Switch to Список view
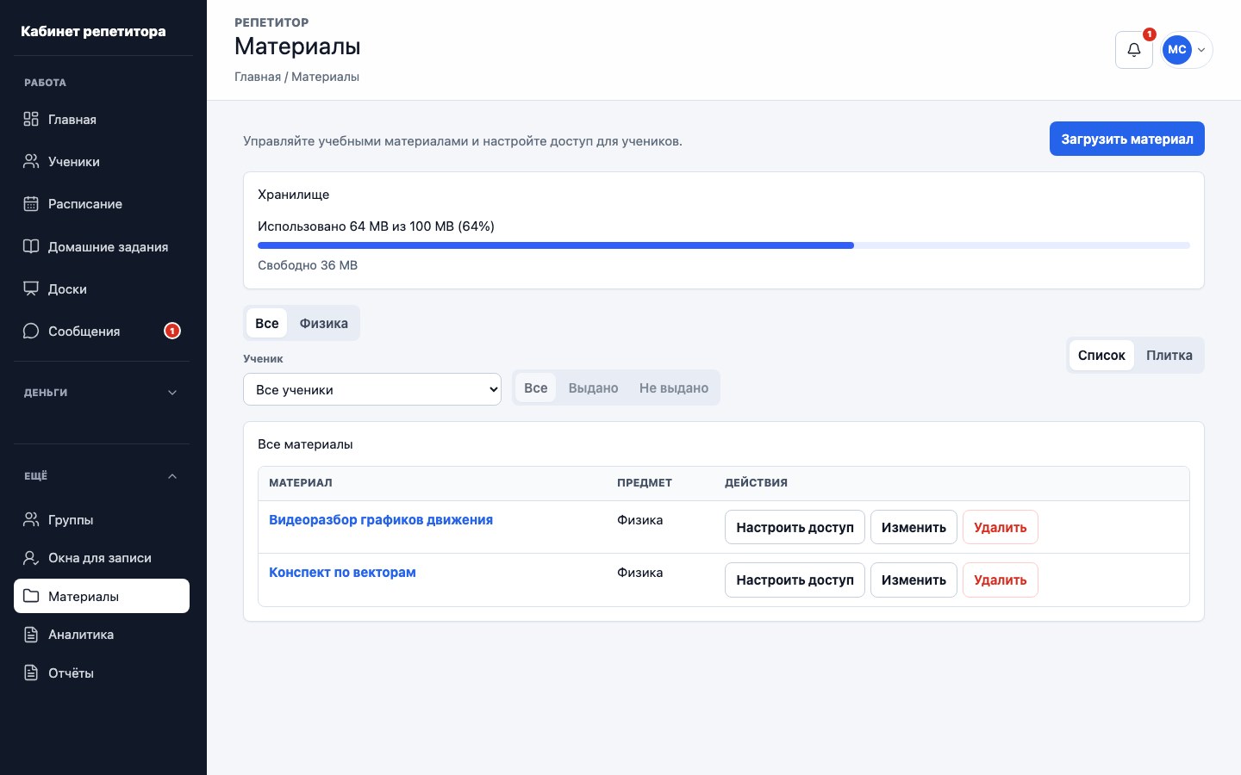1241x775 pixels. (x=1101, y=355)
